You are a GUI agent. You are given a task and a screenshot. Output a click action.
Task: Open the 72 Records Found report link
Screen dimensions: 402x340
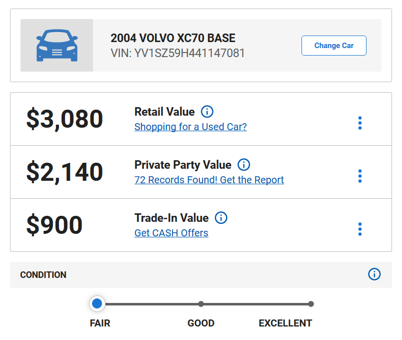tap(209, 180)
